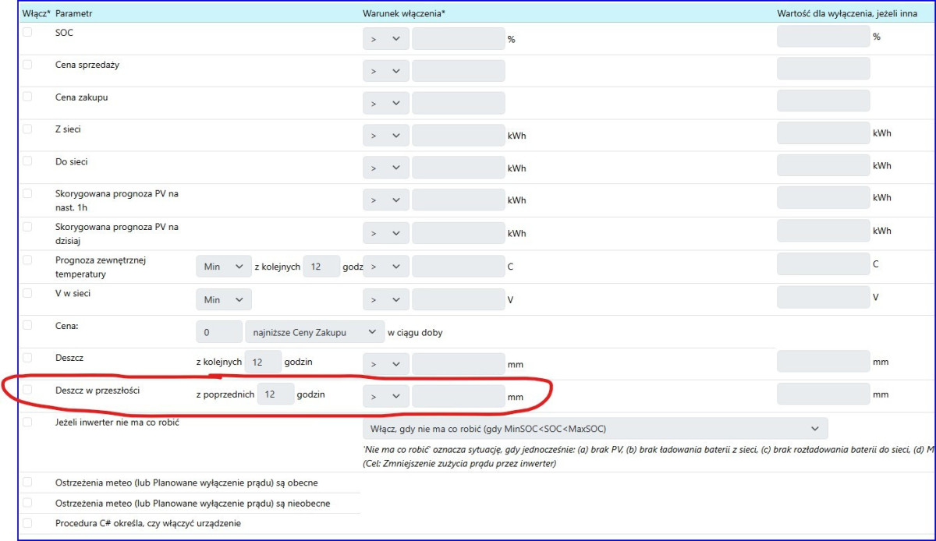Image resolution: width=936 pixels, height=541 pixels.
Task: Open the Min dropdown for V w sieci
Action: pos(223,299)
